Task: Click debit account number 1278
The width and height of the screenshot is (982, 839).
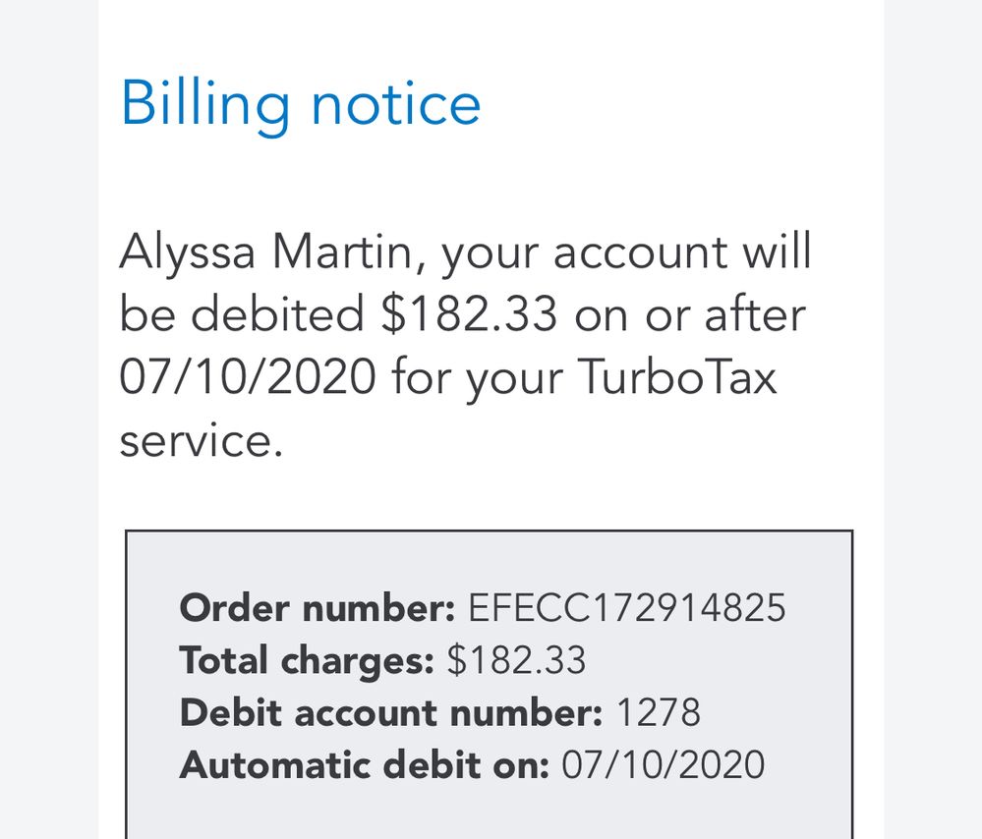Action: click(658, 712)
